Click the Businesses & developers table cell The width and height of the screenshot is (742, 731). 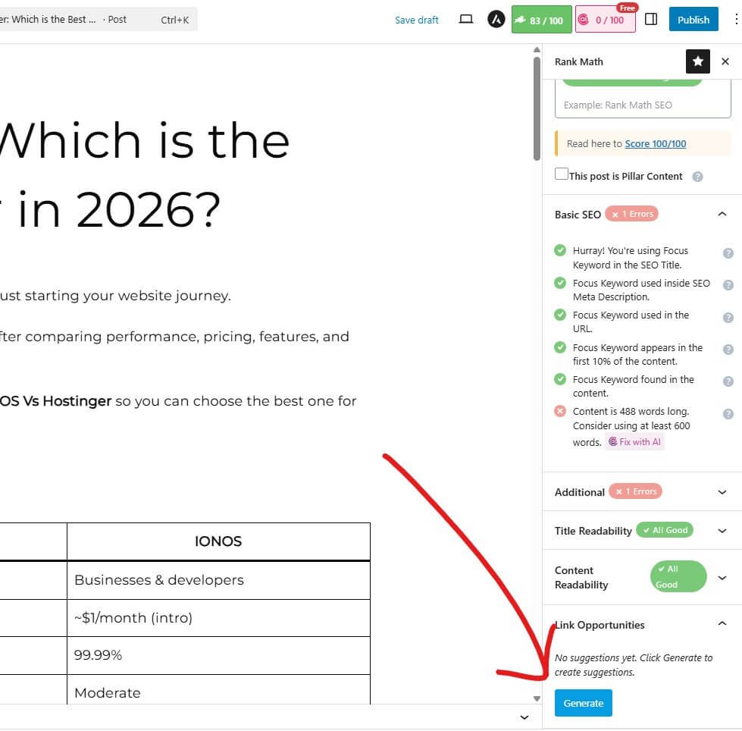pyautogui.click(x=218, y=580)
